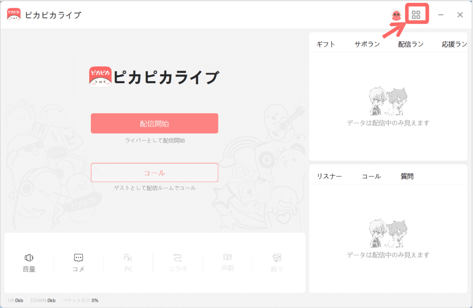
Task: Click the コール call button
Action: (154, 173)
